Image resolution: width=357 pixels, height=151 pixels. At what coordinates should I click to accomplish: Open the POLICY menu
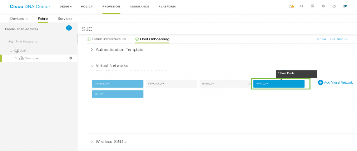(87, 6)
